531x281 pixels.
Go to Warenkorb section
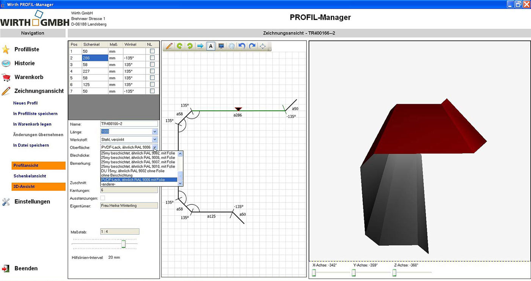point(29,77)
